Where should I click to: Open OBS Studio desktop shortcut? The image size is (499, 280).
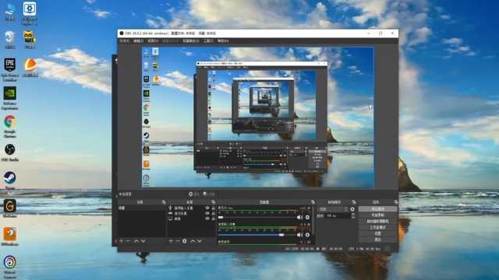10,152
